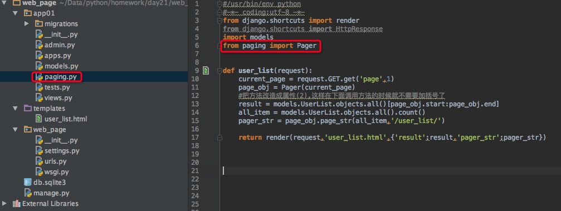The height and width of the screenshot is (211, 561).
Task: Click the gutter icon beside line 9
Action: (206, 70)
